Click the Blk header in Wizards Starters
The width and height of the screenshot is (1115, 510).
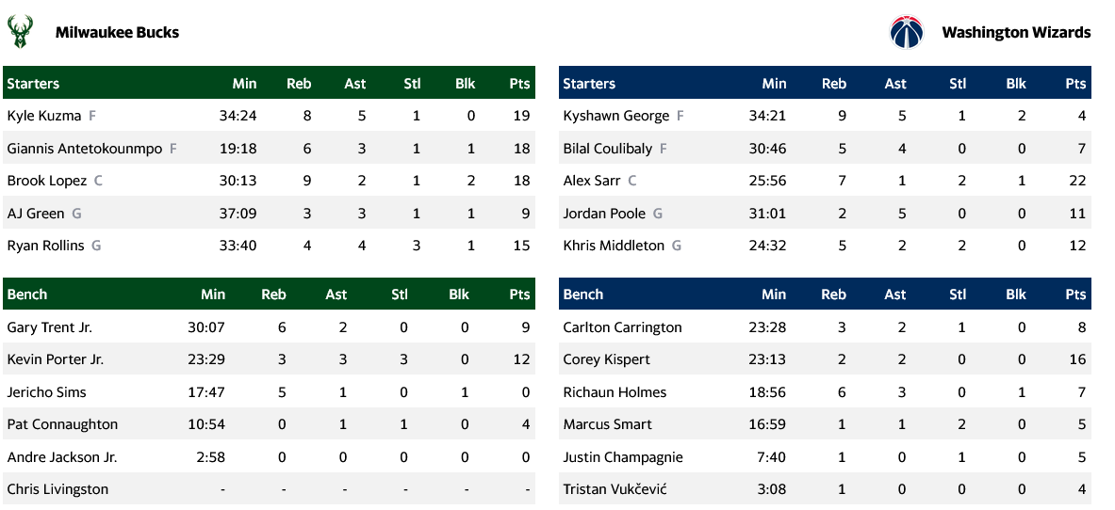(x=1016, y=84)
